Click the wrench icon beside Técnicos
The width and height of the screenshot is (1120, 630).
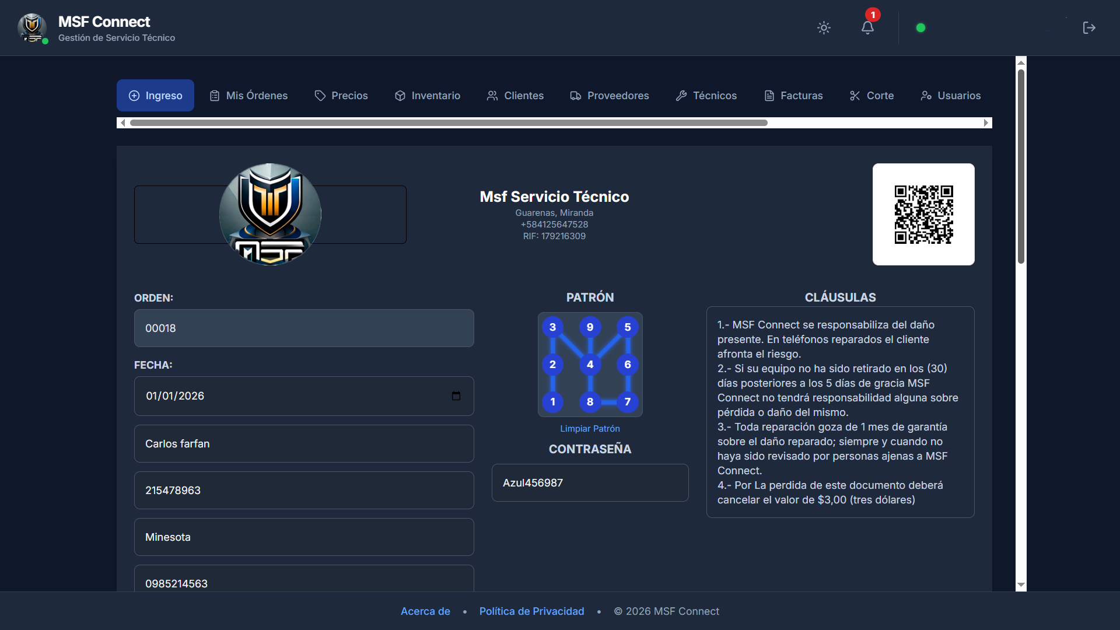pos(681,96)
